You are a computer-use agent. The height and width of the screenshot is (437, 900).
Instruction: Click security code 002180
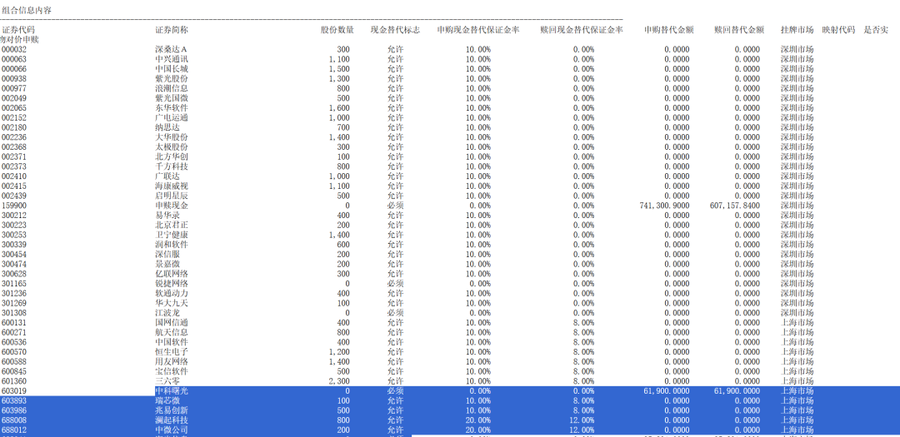click(14, 127)
